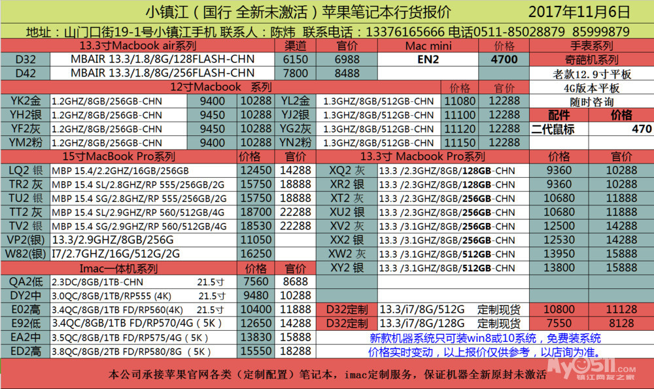Click the 12450 price for LQ2
The height and width of the screenshot is (389, 654).
pyautogui.click(x=256, y=171)
